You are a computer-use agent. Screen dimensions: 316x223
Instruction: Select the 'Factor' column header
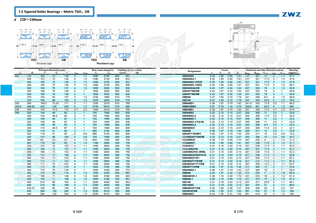(x=225, y=70)
